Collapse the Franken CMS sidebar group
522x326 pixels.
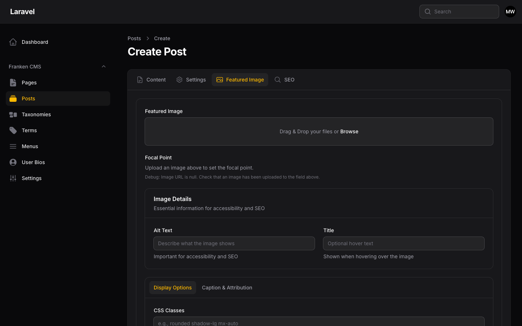104,66
